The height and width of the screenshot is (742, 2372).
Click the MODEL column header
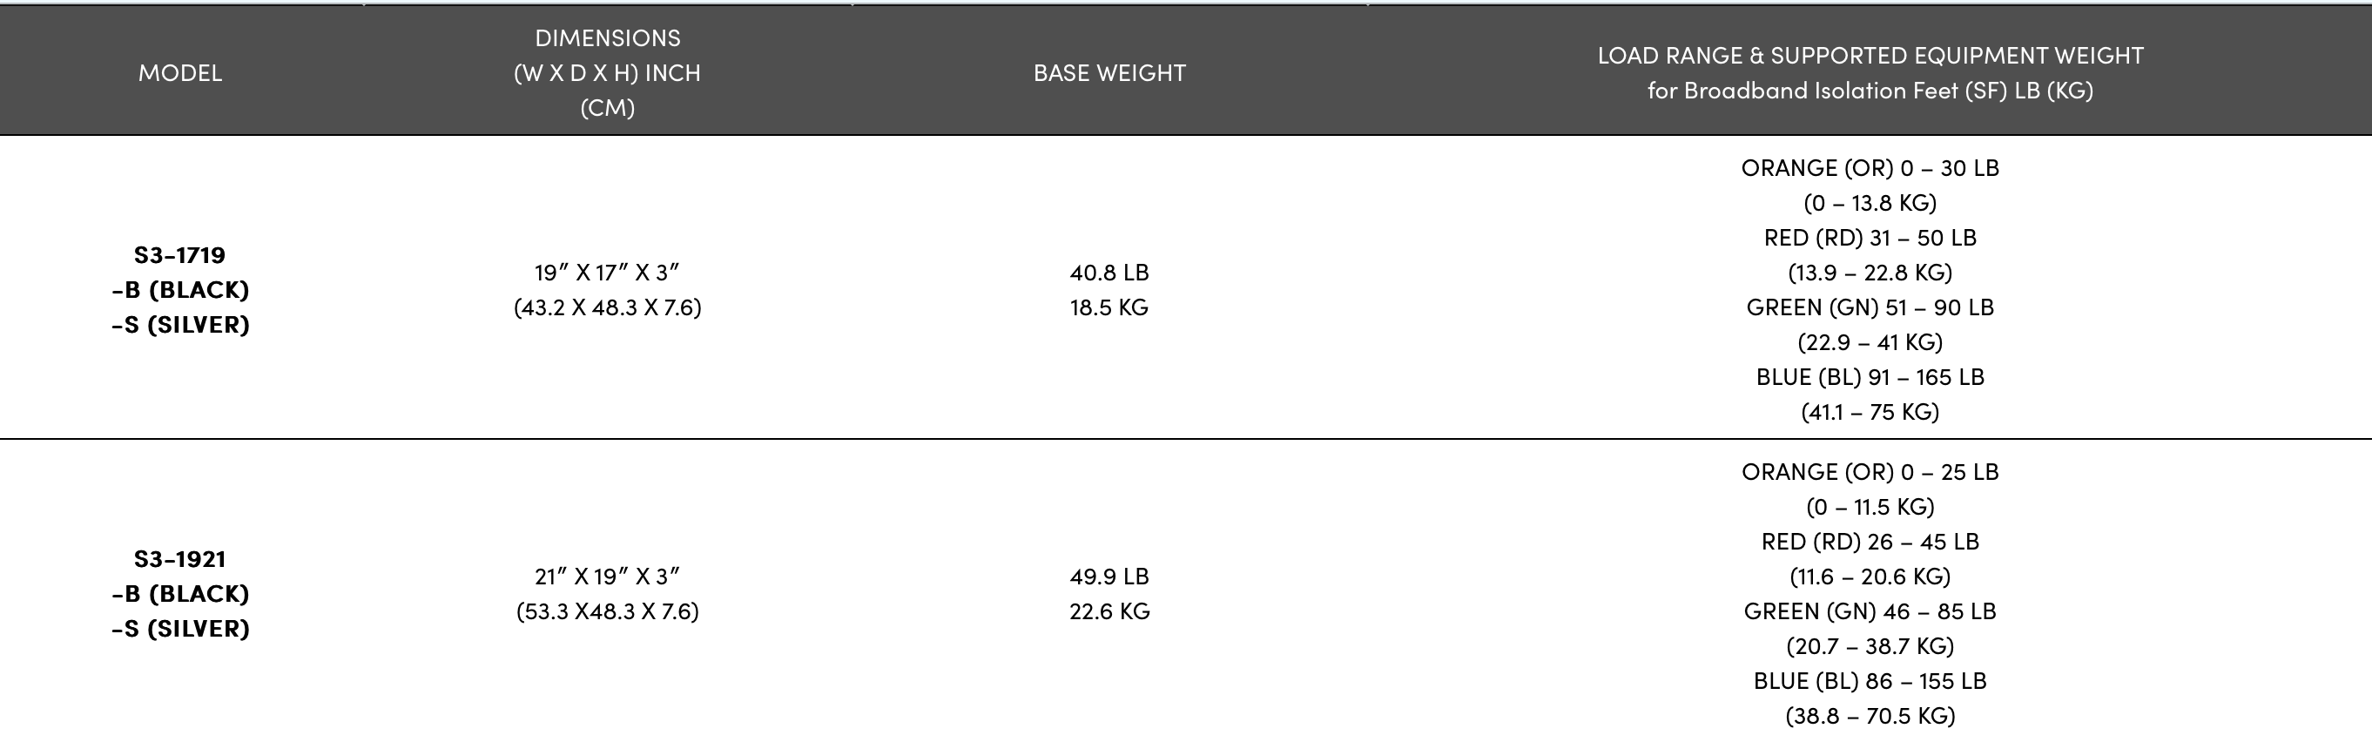179,73
